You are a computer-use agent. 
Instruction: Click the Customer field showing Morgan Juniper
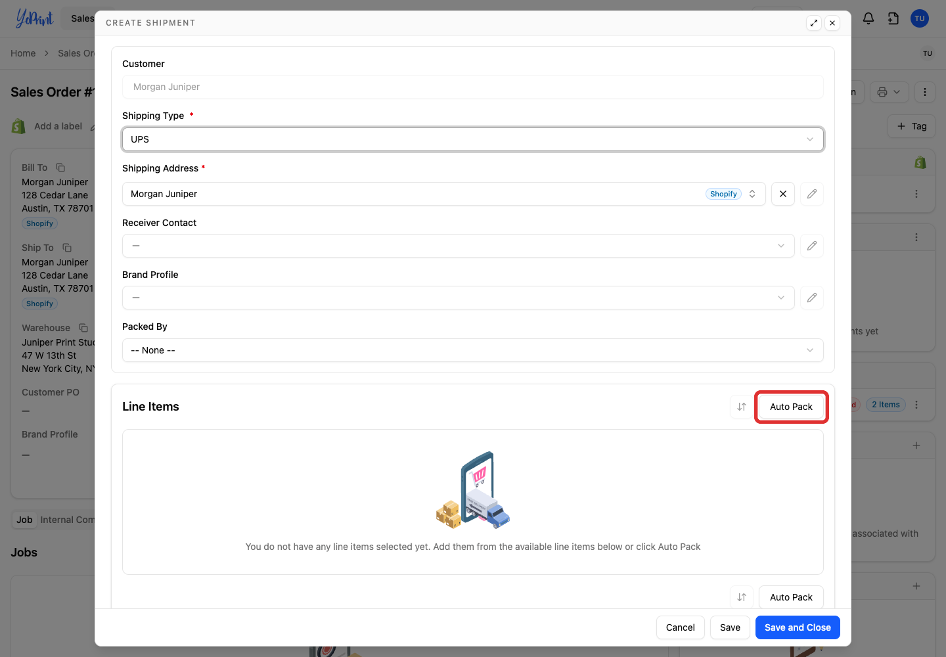(473, 87)
